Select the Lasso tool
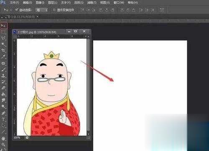This screenshot has width=209, height=151. pos(3,38)
